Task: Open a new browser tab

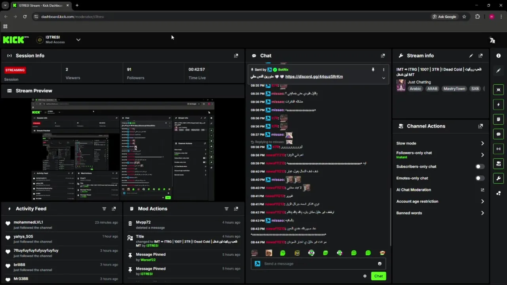Action: 77,6
